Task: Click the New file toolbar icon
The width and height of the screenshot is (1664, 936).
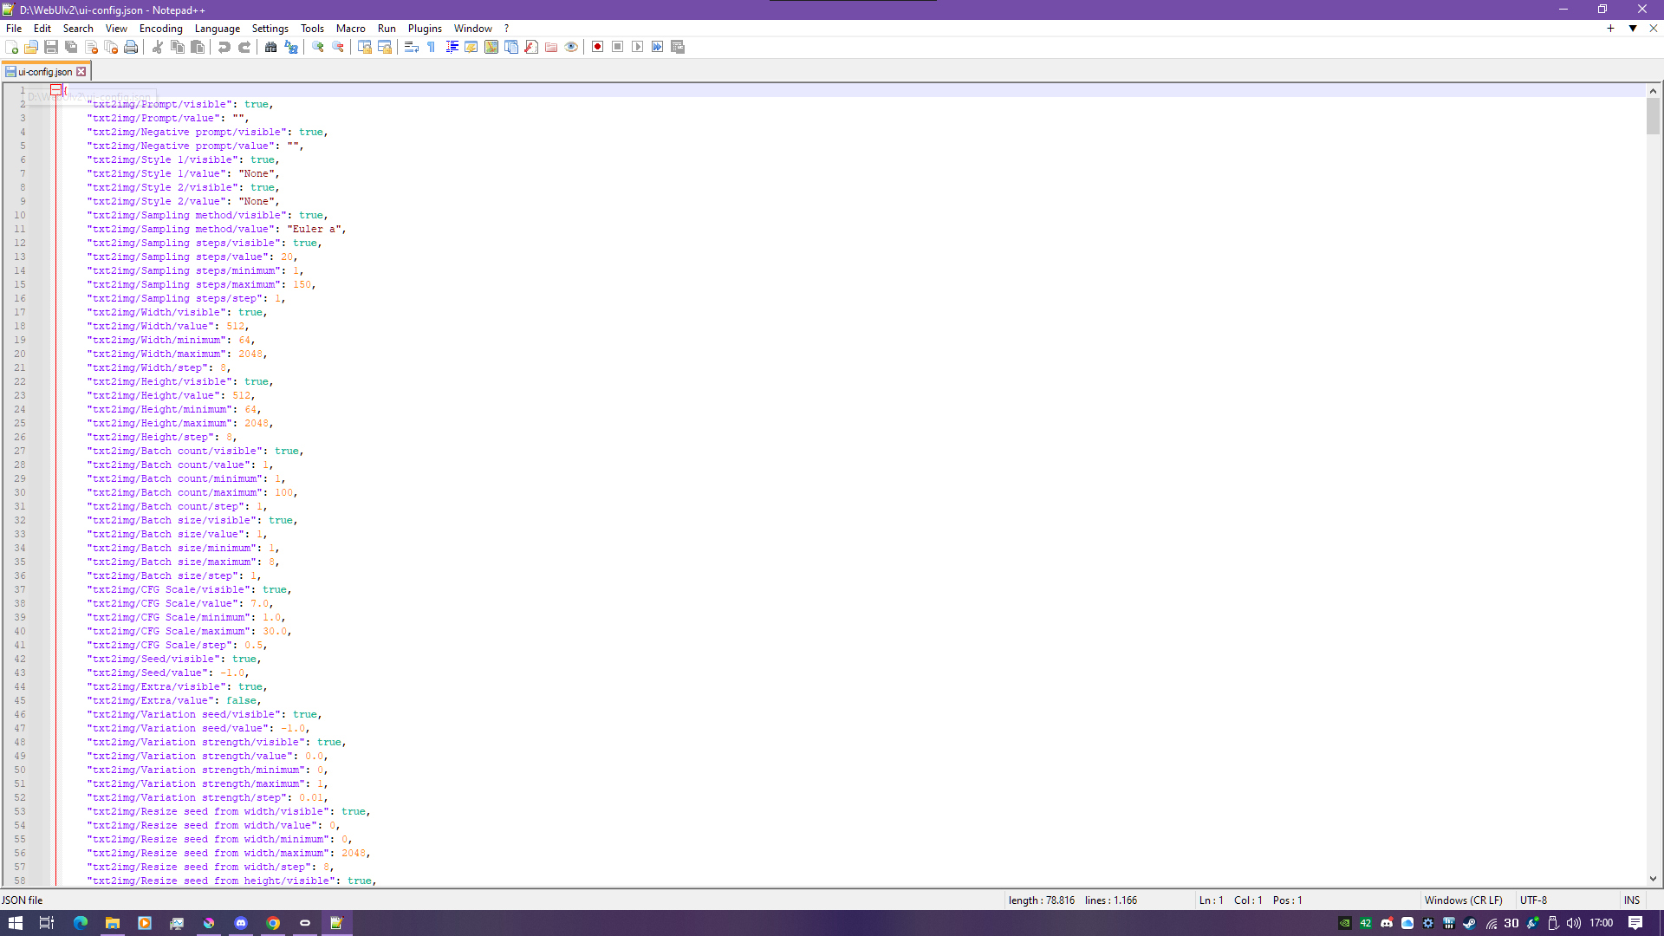Action: [11, 47]
